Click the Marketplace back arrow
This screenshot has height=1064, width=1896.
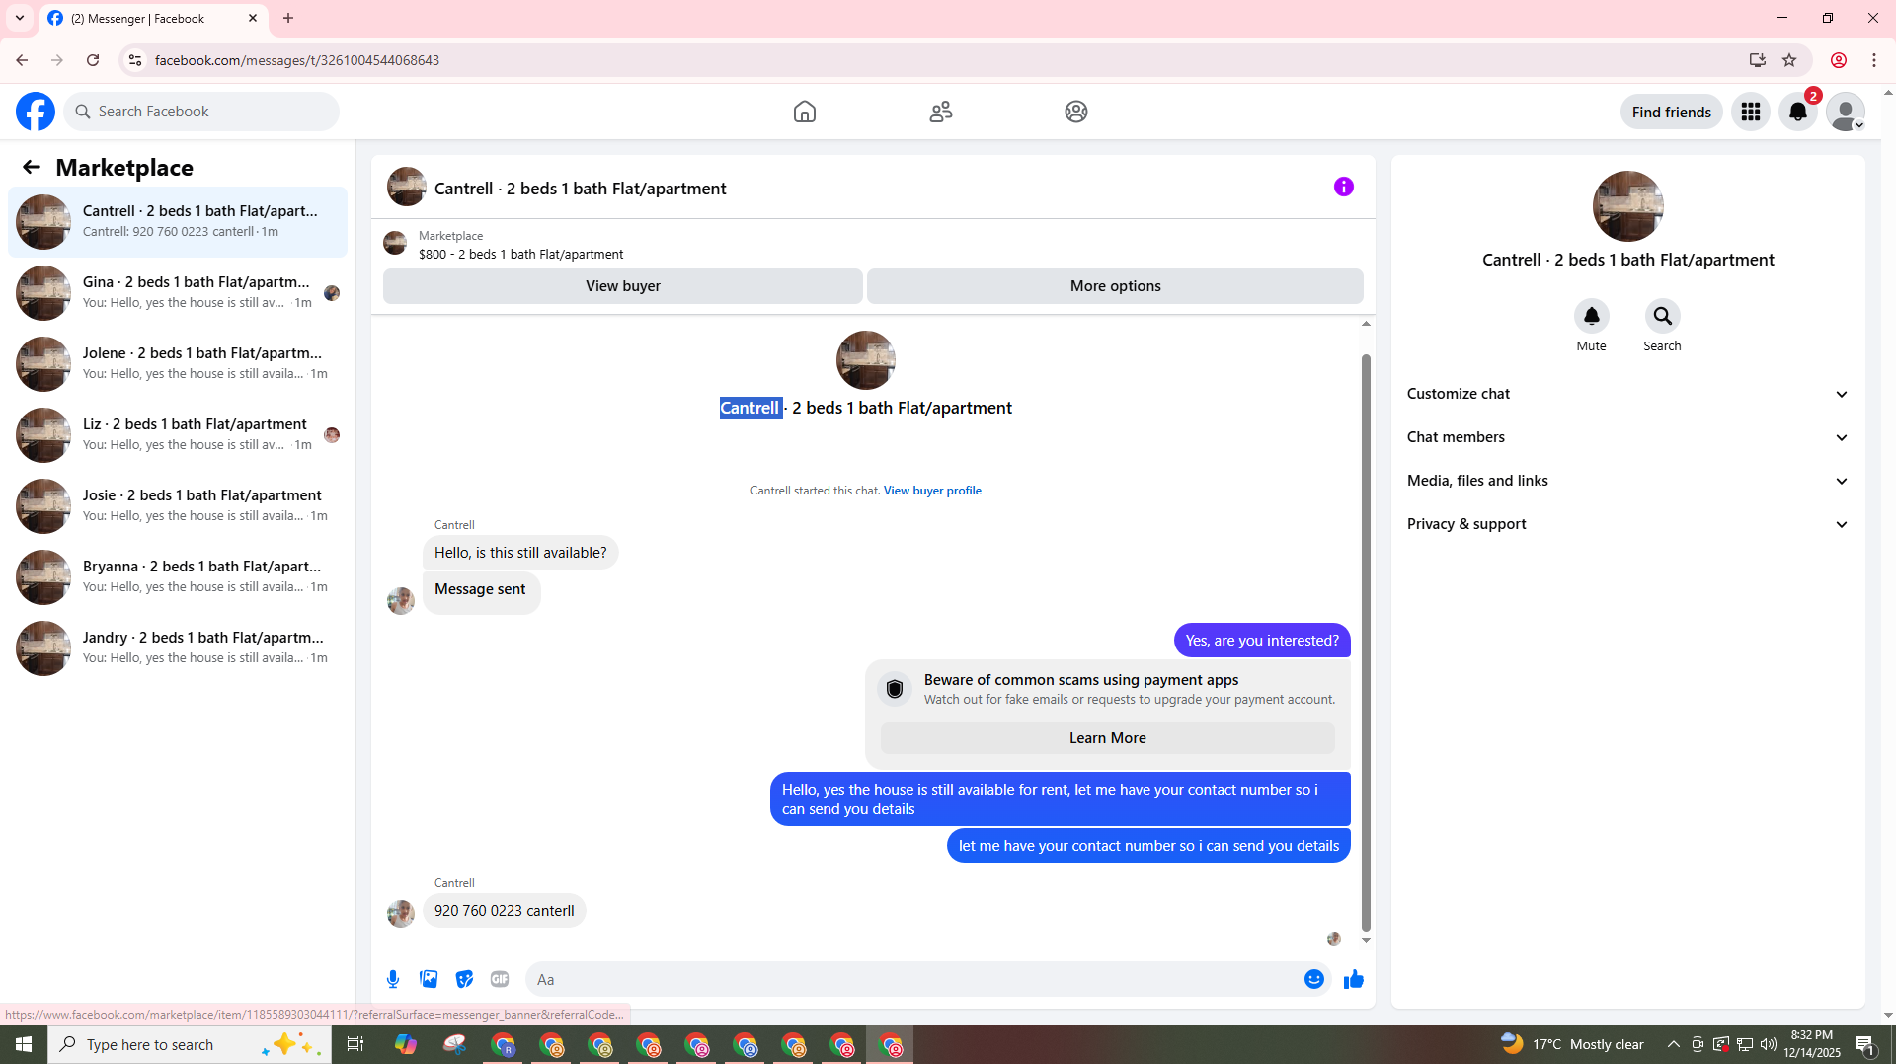[x=32, y=167]
